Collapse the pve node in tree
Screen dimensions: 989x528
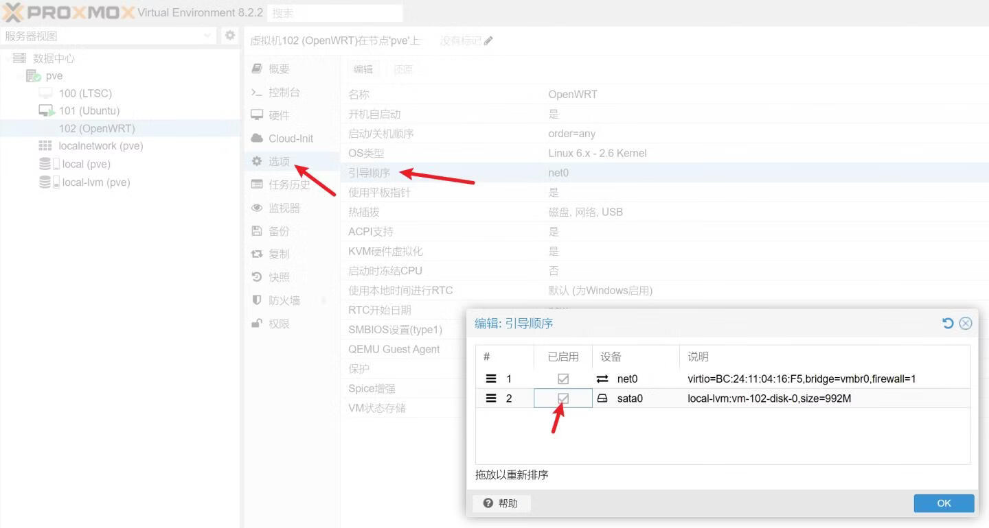(19, 76)
